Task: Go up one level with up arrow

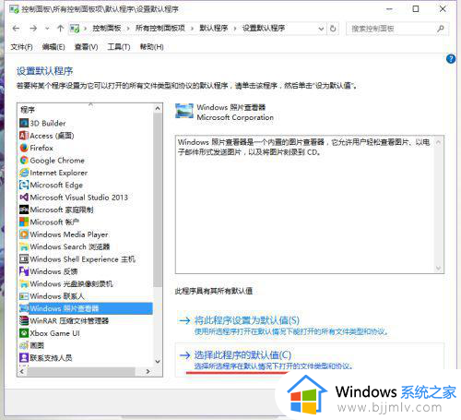Action: pos(61,29)
